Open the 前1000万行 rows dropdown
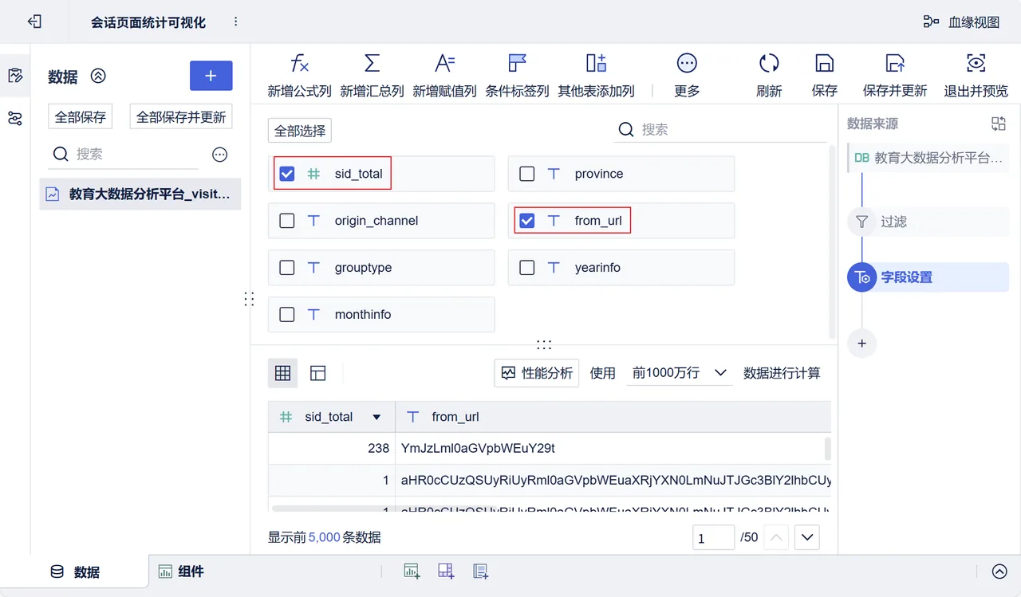 [679, 373]
